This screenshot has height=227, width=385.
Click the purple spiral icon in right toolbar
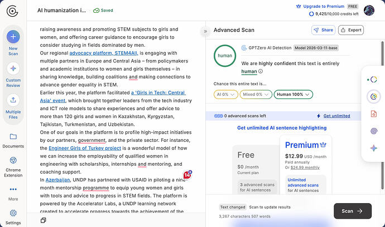click(x=374, y=131)
